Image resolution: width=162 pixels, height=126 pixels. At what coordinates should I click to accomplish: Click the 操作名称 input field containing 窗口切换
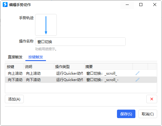pyautogui.click(x=80, y=42)
